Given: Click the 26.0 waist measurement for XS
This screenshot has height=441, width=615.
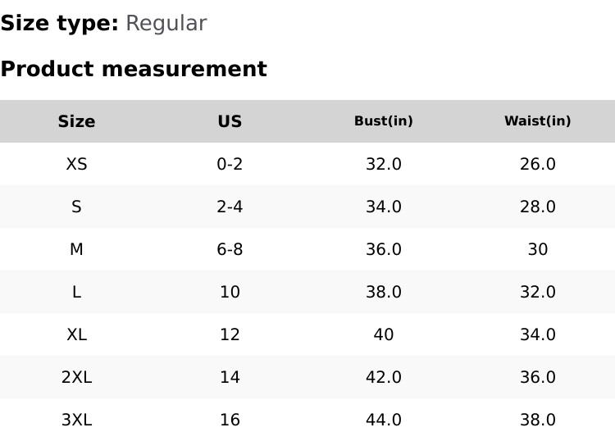Looking at the screenshot, I should pos(537,164).
